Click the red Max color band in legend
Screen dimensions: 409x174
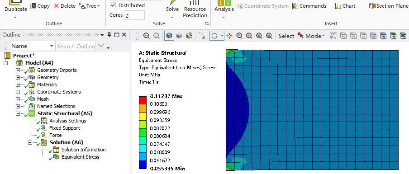[x=143, y=100]
